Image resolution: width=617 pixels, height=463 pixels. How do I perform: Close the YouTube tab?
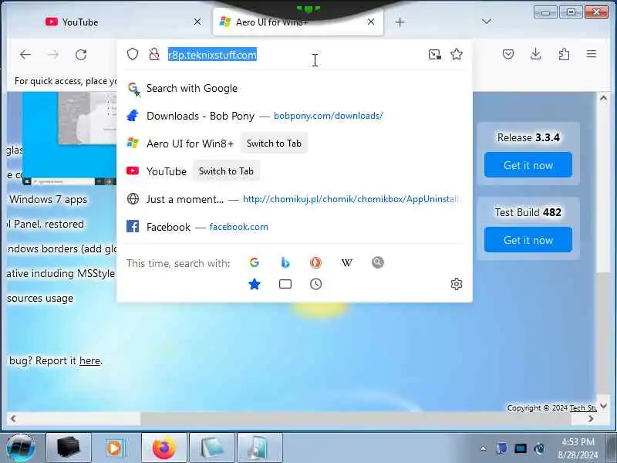pyautogui.click(x=197, y=22)
